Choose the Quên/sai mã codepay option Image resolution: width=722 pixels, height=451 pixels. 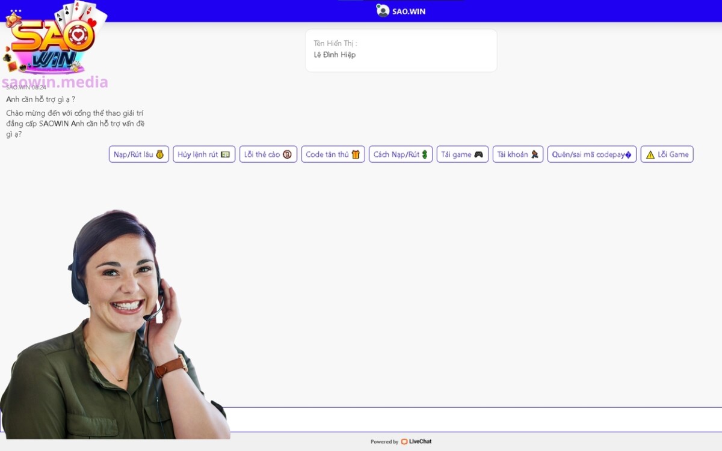point(591,154)
